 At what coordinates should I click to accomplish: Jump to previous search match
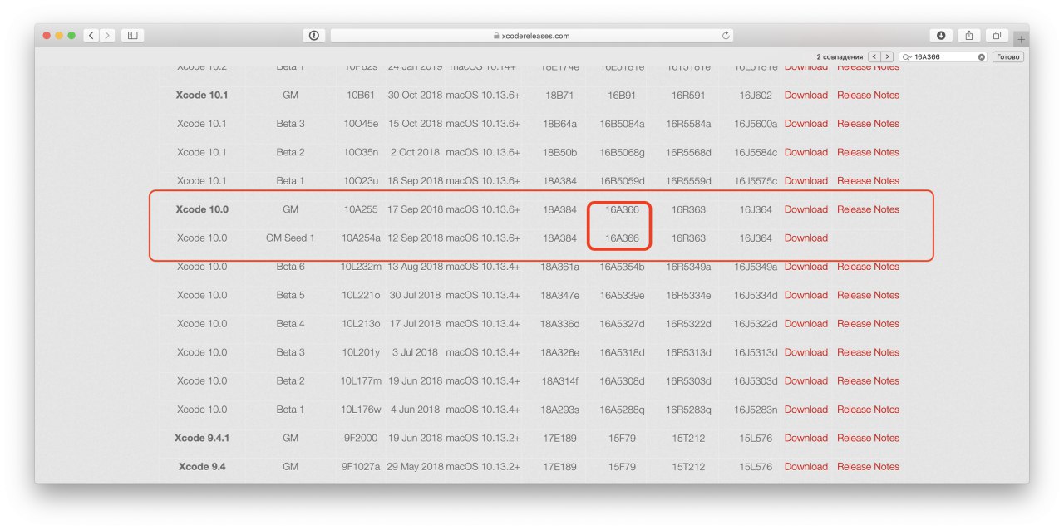click(x=874, y=56)
